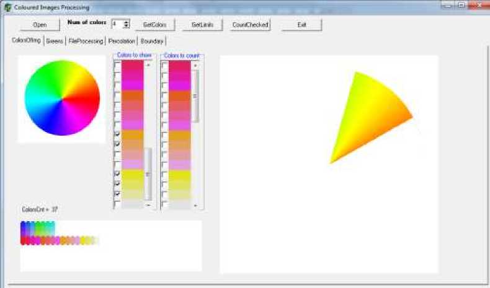This screenshot has width=490, height=288.
Task: Click the GetColors button
Action: 154,25
